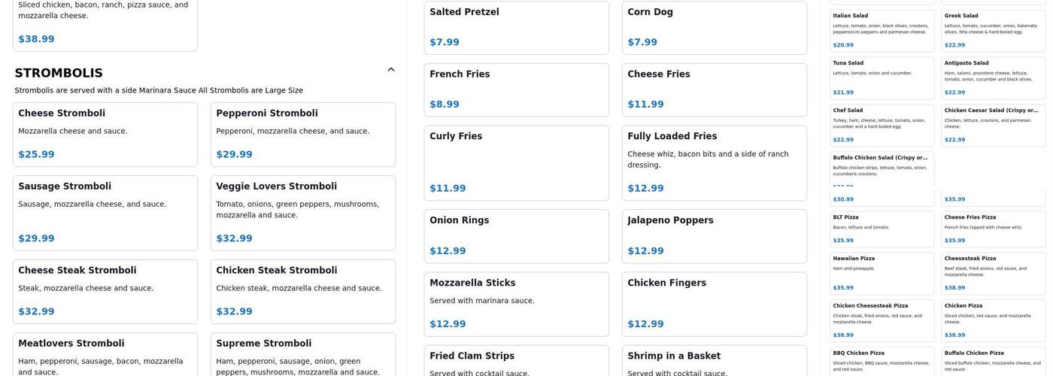Open the Chicken Cheesesteak Pizza card

(882, 320)
